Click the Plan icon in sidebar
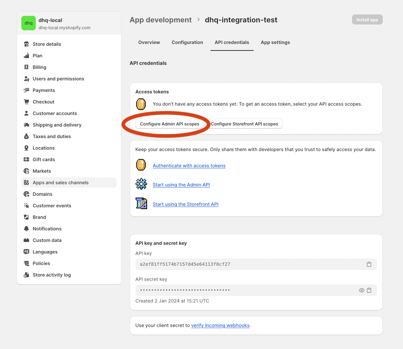The image size is (403, 349). tap(26, 56)
